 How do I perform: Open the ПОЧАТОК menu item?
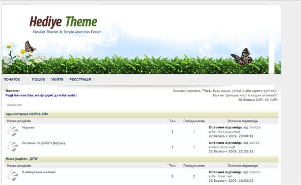point(12,80)
